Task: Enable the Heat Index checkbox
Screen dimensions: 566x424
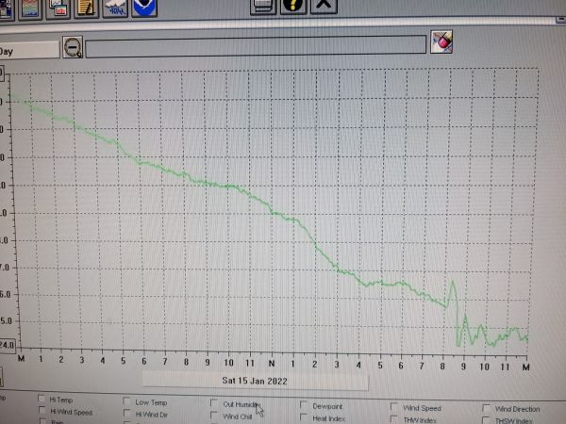Action: pos(304,417)
